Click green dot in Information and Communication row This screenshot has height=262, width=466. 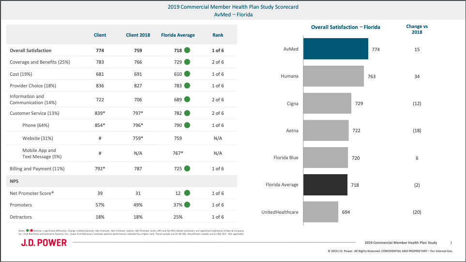187,99
